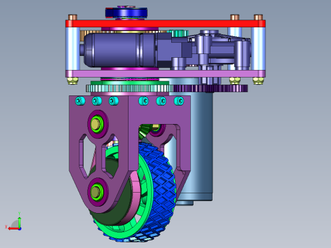Pick the rightmost cyan socket screw

(179, 101)
